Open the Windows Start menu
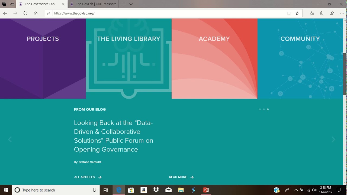The width and height of the screenshot is (347, 195). coord(6,190)
